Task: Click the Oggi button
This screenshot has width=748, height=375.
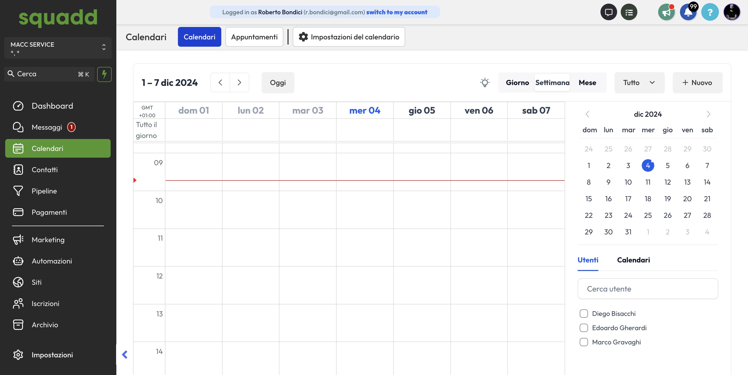Action: coord(278,83)
